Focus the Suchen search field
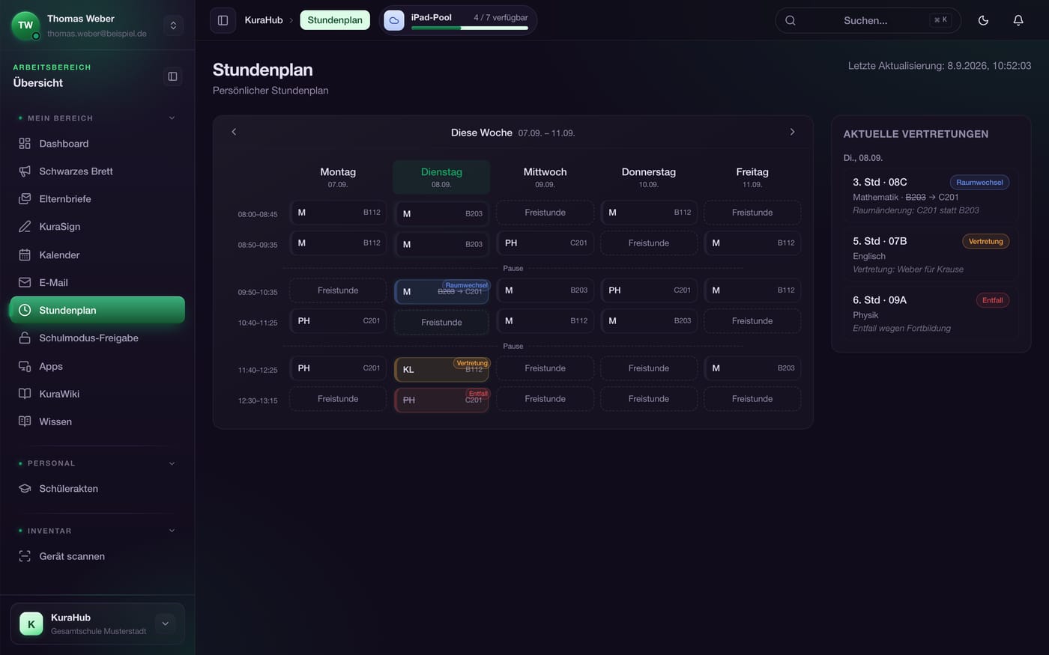This screenshot has width=1049, height=655. click(x=868, y=20)
